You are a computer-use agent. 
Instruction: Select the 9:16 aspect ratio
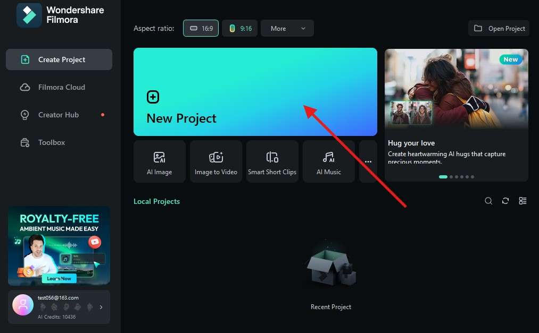239,29
